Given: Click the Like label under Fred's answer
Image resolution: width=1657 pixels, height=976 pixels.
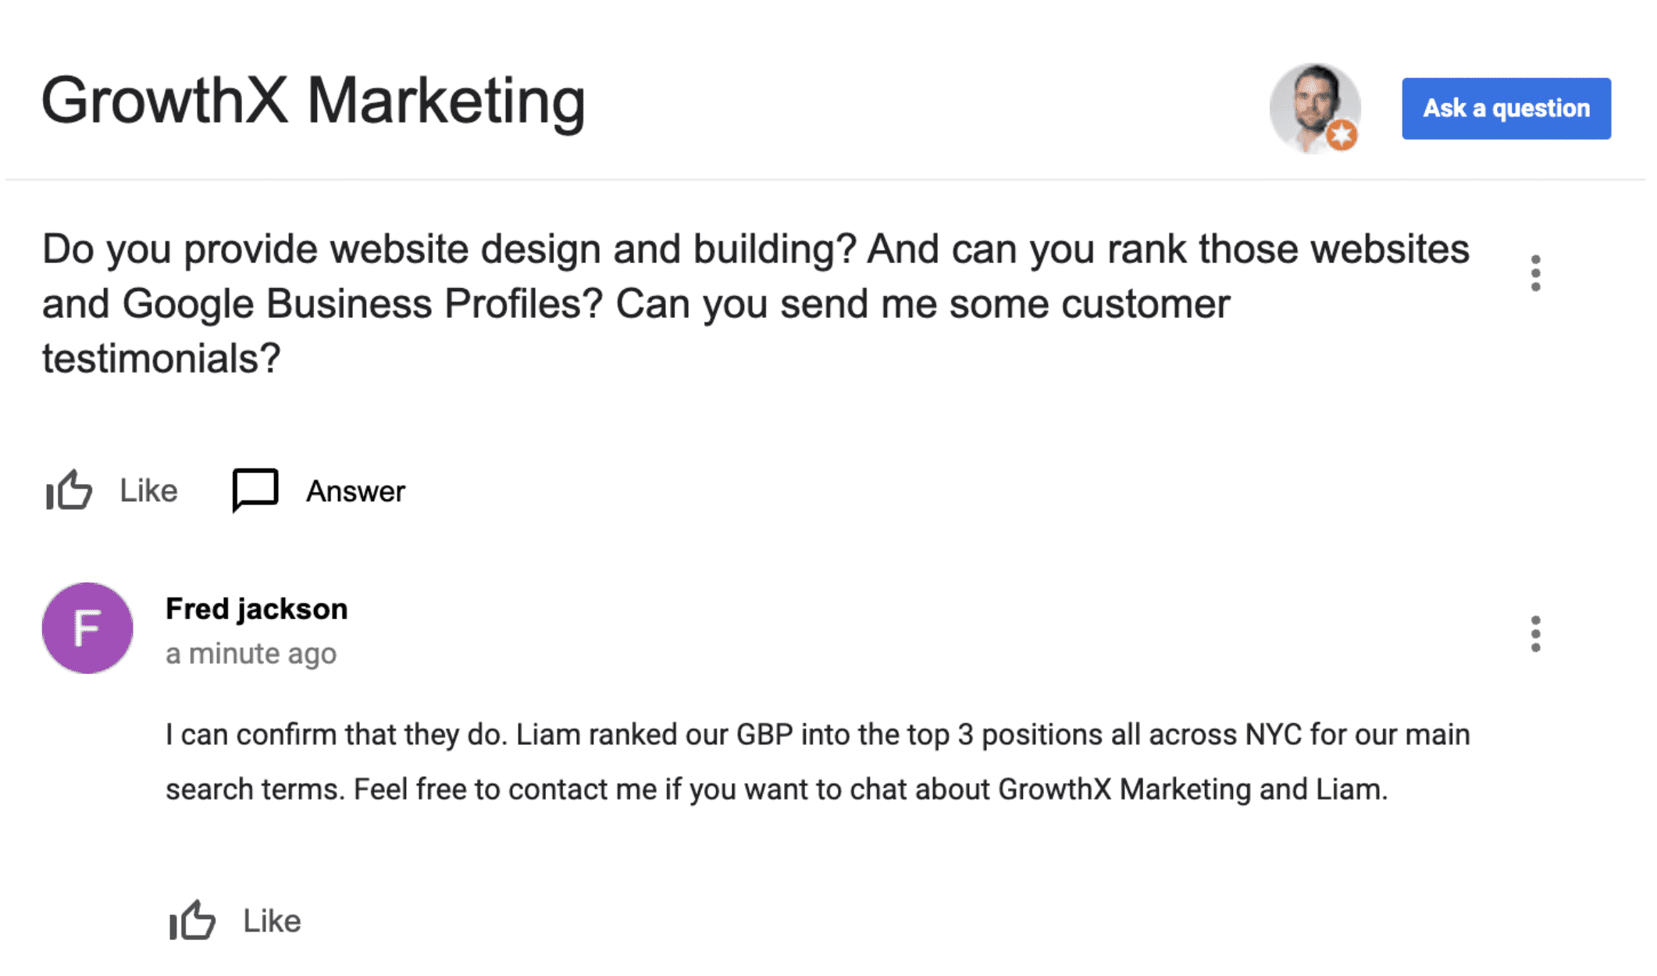Looking at the screenshot, I should [x=272, y=921].
